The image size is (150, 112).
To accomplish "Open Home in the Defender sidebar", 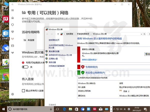I will point(12,18).
